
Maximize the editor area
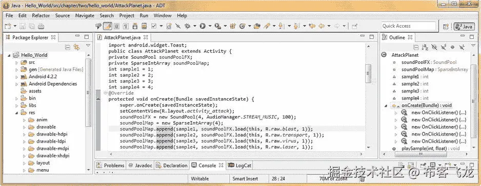coord(371,37)
